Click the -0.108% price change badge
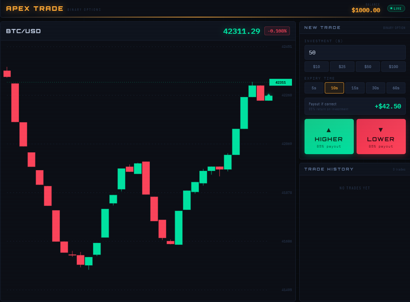The height and width of the screenshot is (302, 410). (277, 31)
